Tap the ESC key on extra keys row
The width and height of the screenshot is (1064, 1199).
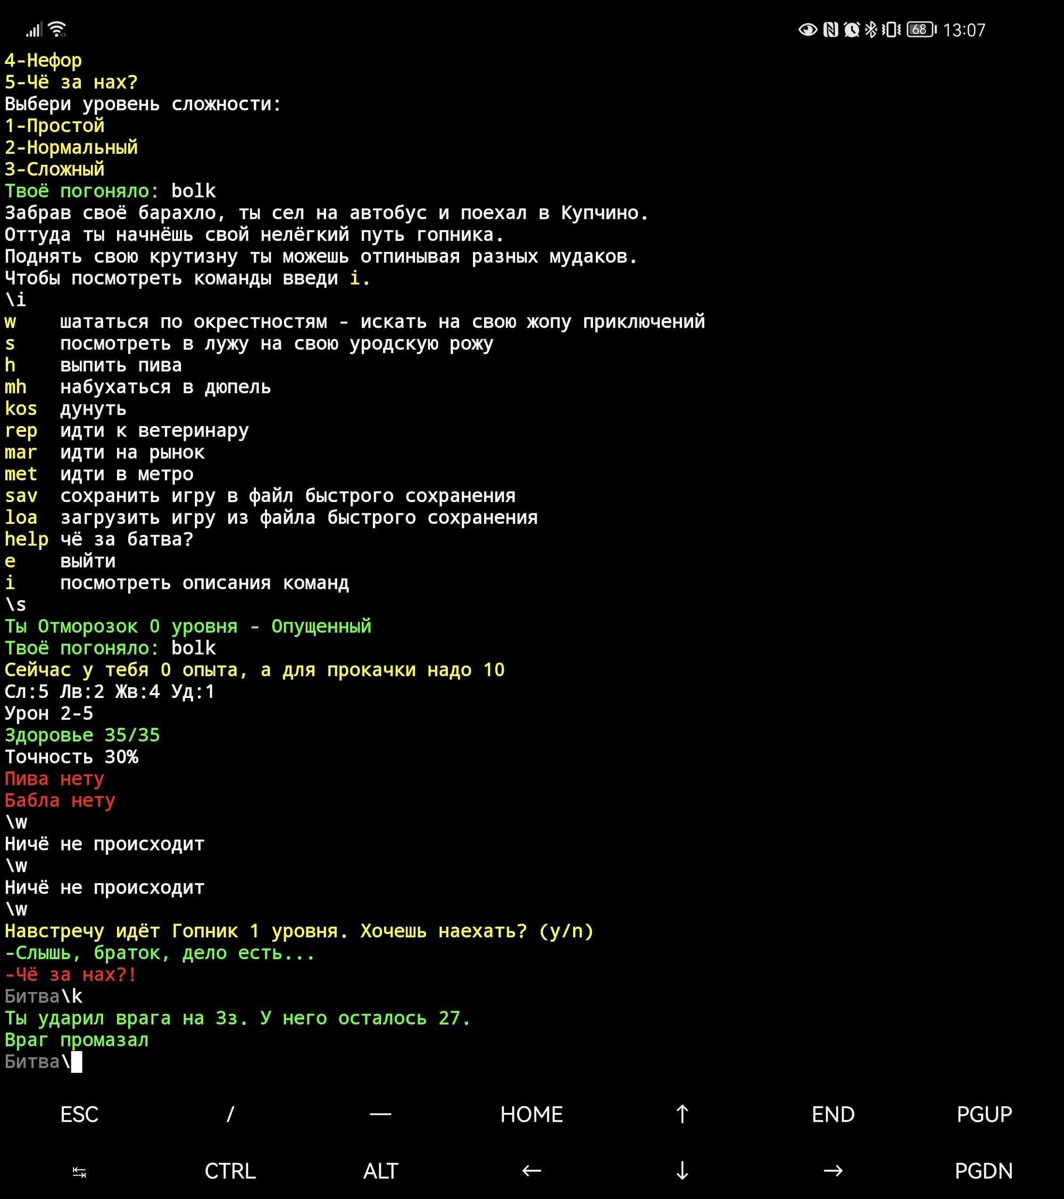tap(79, 1114)
